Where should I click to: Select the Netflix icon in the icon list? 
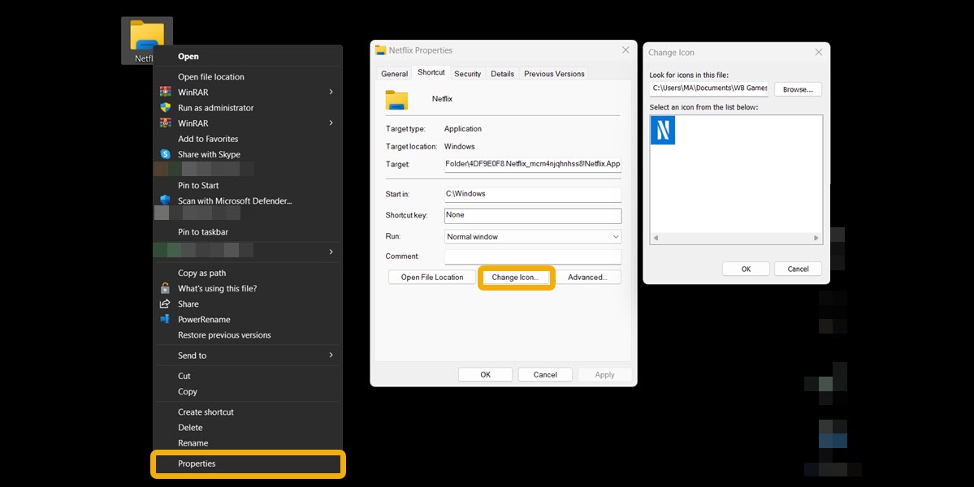[662, 130]
